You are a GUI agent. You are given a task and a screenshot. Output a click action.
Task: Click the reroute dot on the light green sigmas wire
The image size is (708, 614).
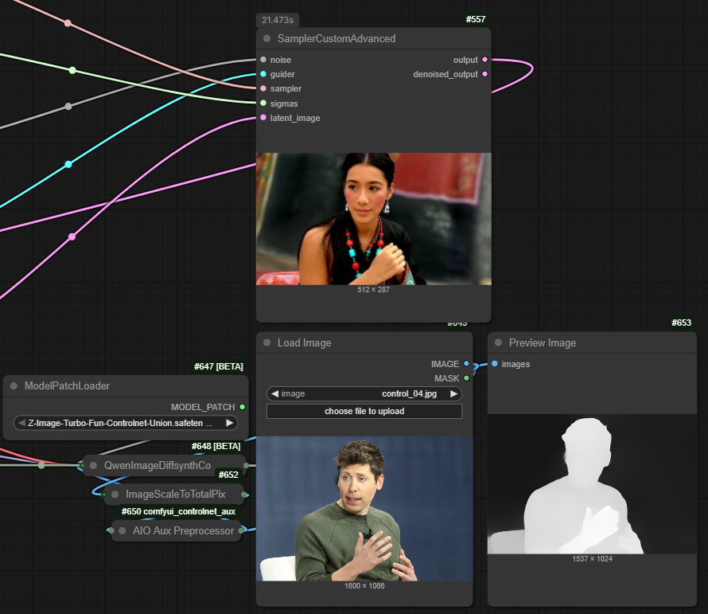coord(72,70)
